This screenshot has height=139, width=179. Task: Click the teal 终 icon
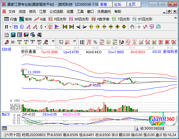pos(158,27)
